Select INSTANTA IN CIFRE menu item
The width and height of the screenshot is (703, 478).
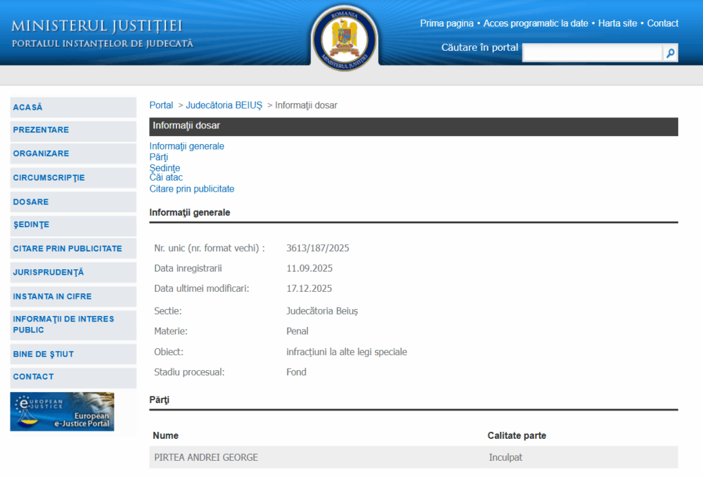click(x=52, y=296)
